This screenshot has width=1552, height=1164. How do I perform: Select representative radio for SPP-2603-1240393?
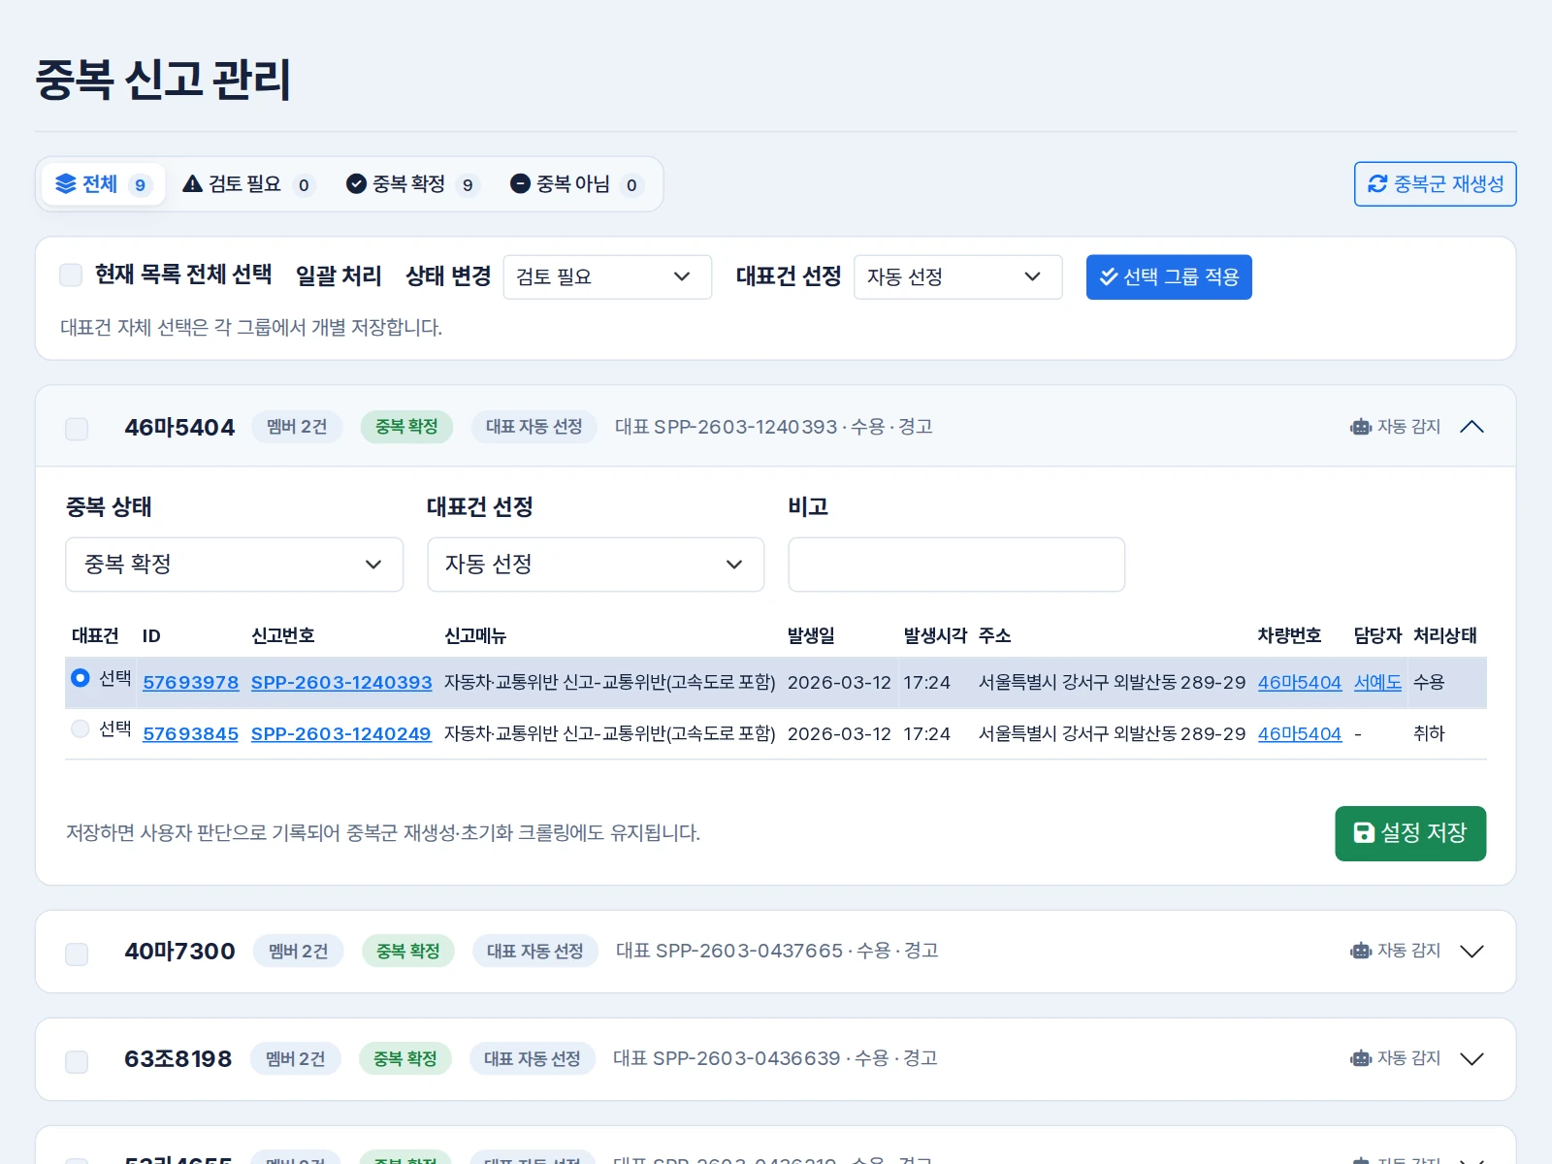tap(81, 678)
